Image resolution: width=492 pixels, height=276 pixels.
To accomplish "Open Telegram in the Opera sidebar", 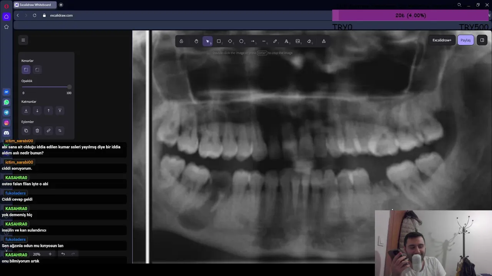I will click(6, 112).
